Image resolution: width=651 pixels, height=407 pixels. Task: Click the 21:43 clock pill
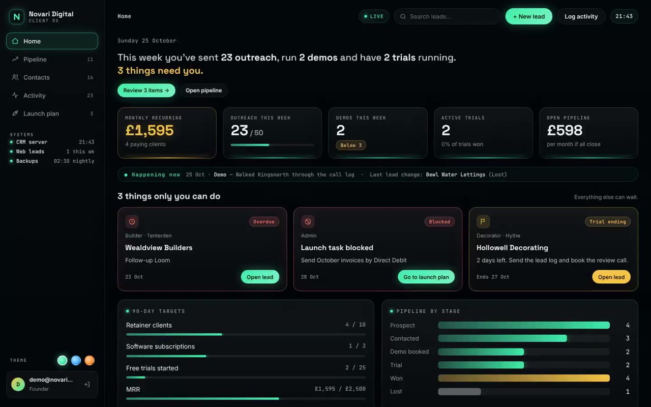(624, 16)
